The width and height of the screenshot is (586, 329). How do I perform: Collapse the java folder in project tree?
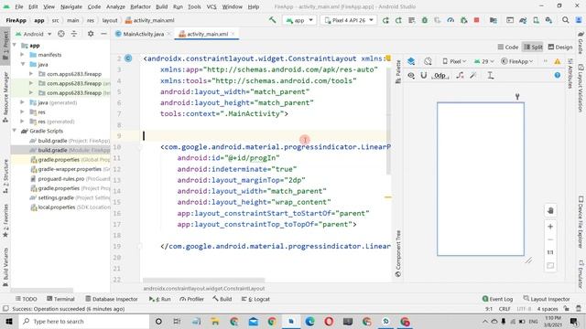tap(22, 64)
